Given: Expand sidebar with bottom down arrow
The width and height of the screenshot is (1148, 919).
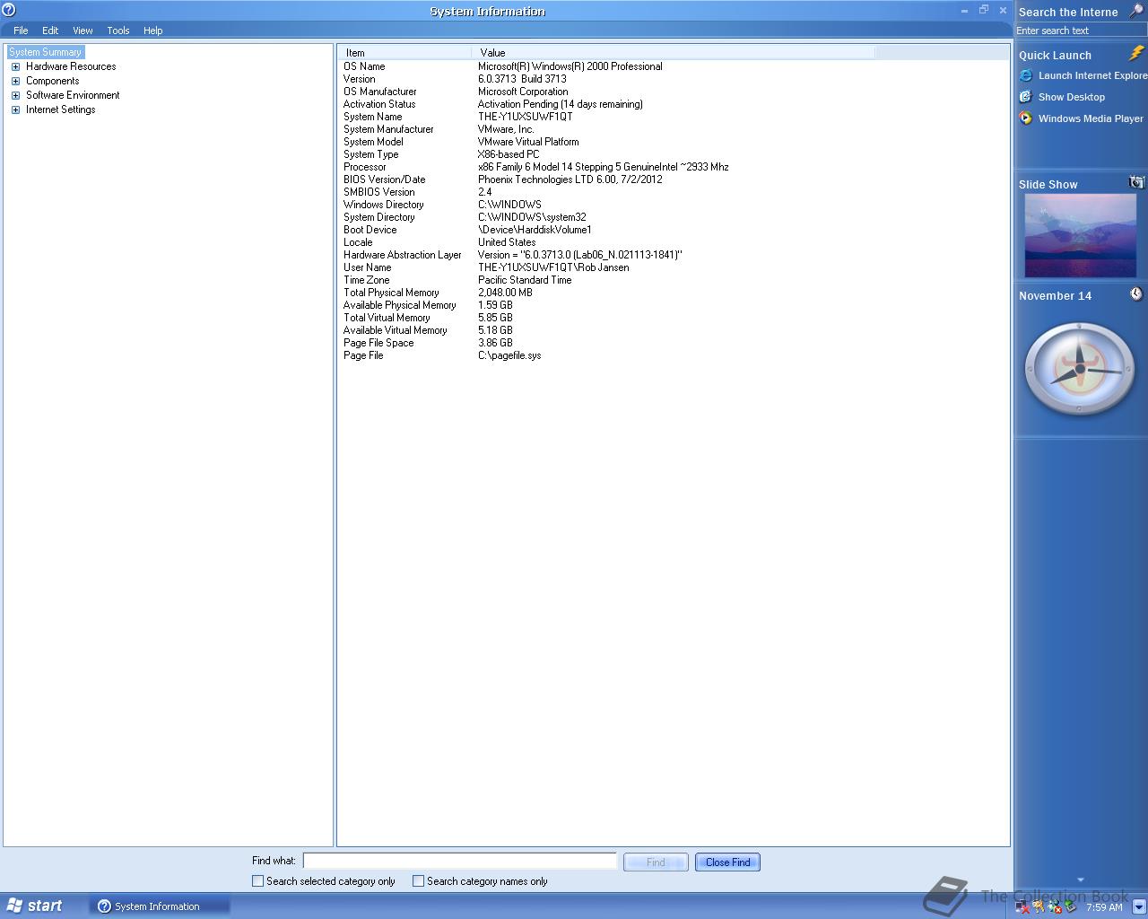Looking at the screenshot, I should (1080, 880).
